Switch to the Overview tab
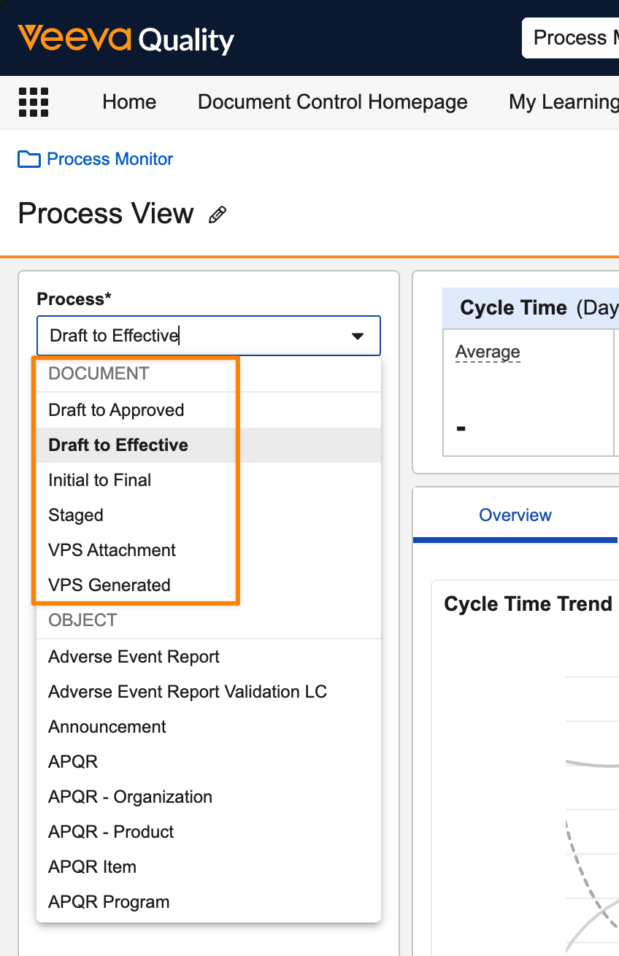Viewport: 619px width, 956px height. (515, 515)
